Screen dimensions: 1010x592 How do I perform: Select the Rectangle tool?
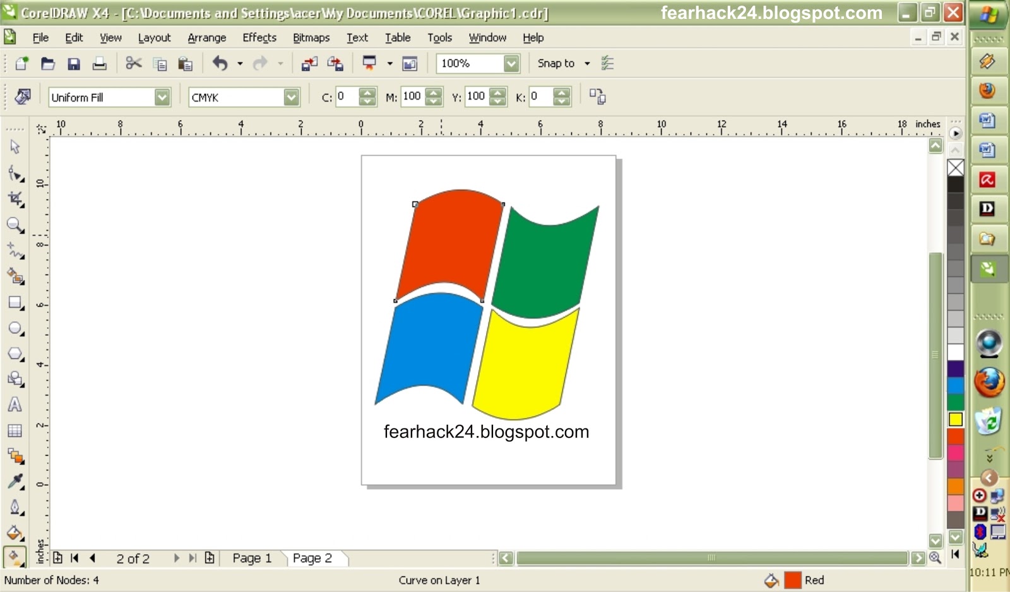pyautogui.click(x=15, y=303)
